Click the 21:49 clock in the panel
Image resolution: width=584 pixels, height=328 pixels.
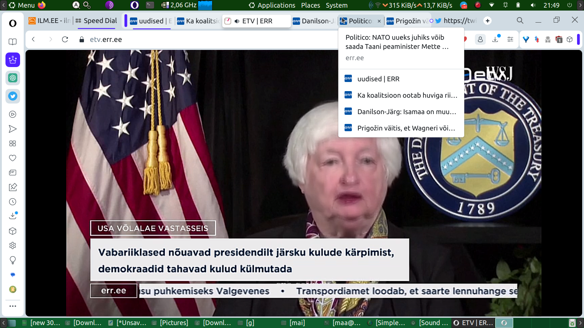point(551,5)
